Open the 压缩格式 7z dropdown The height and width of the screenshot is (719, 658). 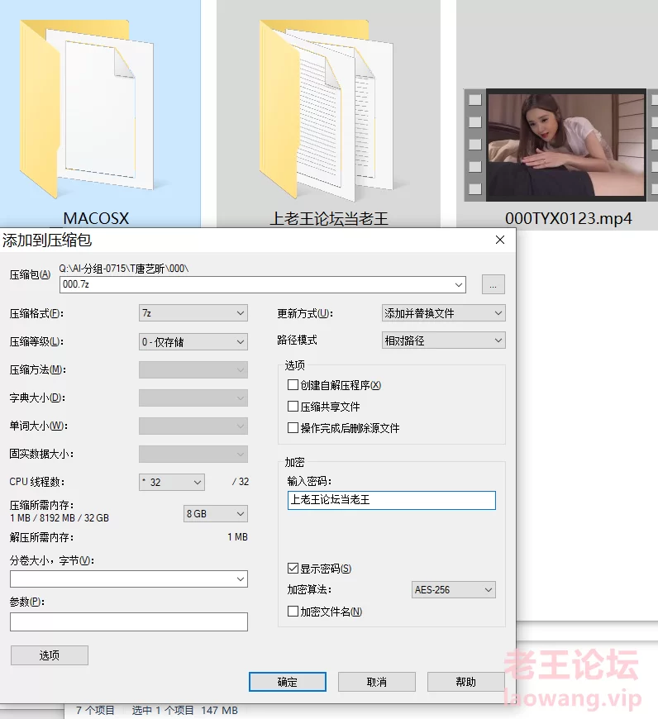tap(193, 313)
